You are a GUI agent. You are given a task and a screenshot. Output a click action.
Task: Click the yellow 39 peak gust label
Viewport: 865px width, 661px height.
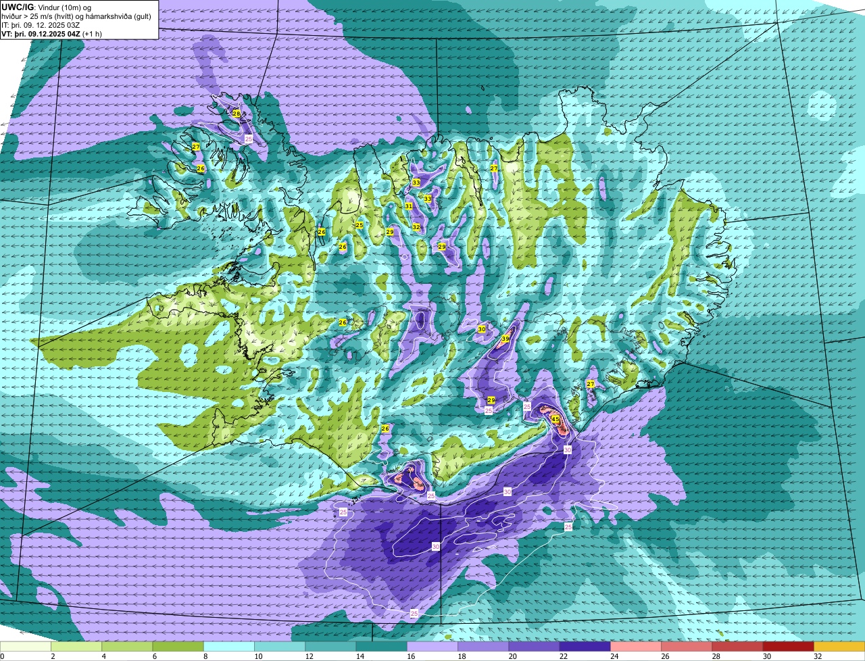(505, 339)
